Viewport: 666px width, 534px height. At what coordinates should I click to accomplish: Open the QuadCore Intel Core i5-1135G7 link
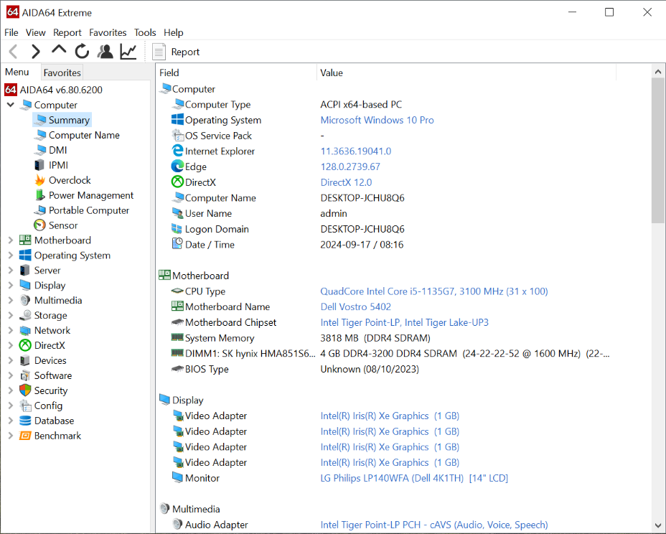pos(434,291)
